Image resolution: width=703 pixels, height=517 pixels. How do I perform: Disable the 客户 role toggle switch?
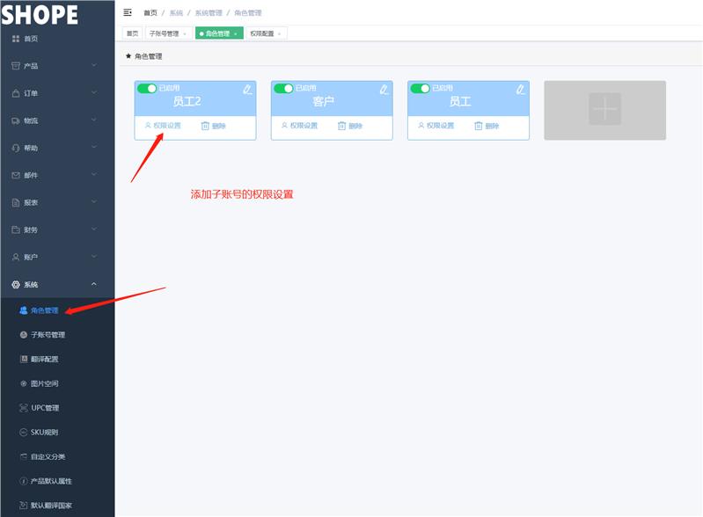pos(283,88)
